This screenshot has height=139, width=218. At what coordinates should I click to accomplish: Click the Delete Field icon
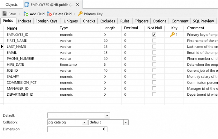point(49,14)
